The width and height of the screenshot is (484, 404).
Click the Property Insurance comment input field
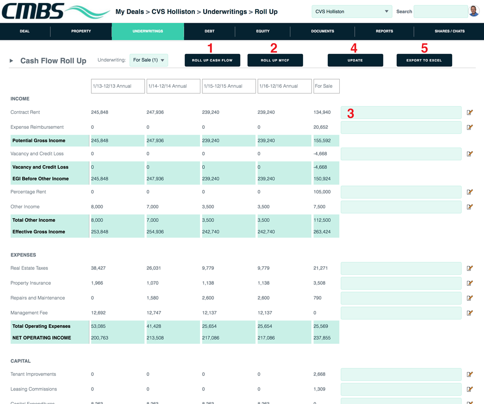tap(401, 283)
